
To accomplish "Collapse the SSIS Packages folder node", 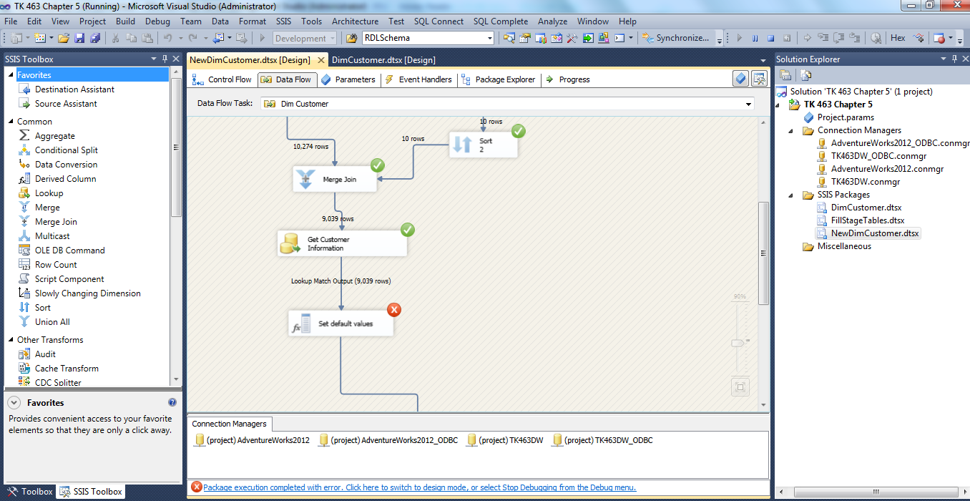I will click(x=791, y=195).
